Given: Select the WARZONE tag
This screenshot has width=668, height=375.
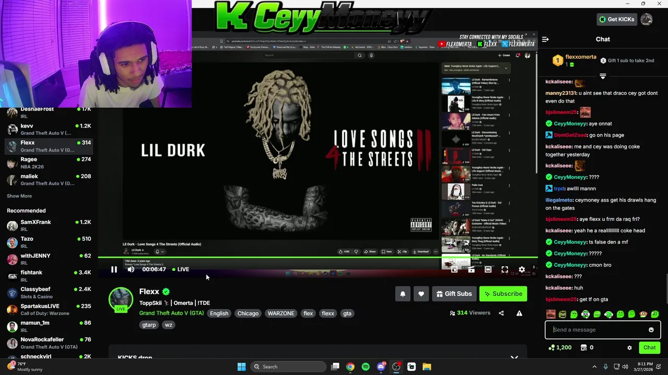Looking at the screenshot, I should pos(281,313).
